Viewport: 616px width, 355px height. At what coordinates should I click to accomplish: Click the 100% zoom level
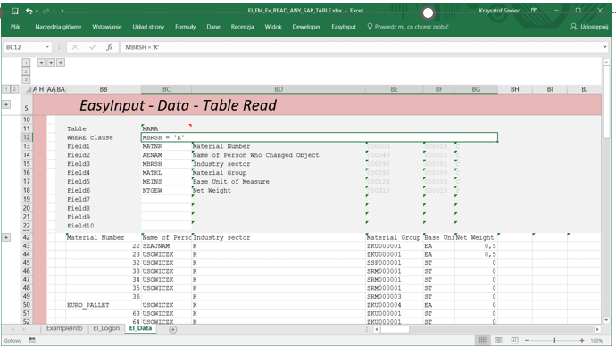(596, 341)
